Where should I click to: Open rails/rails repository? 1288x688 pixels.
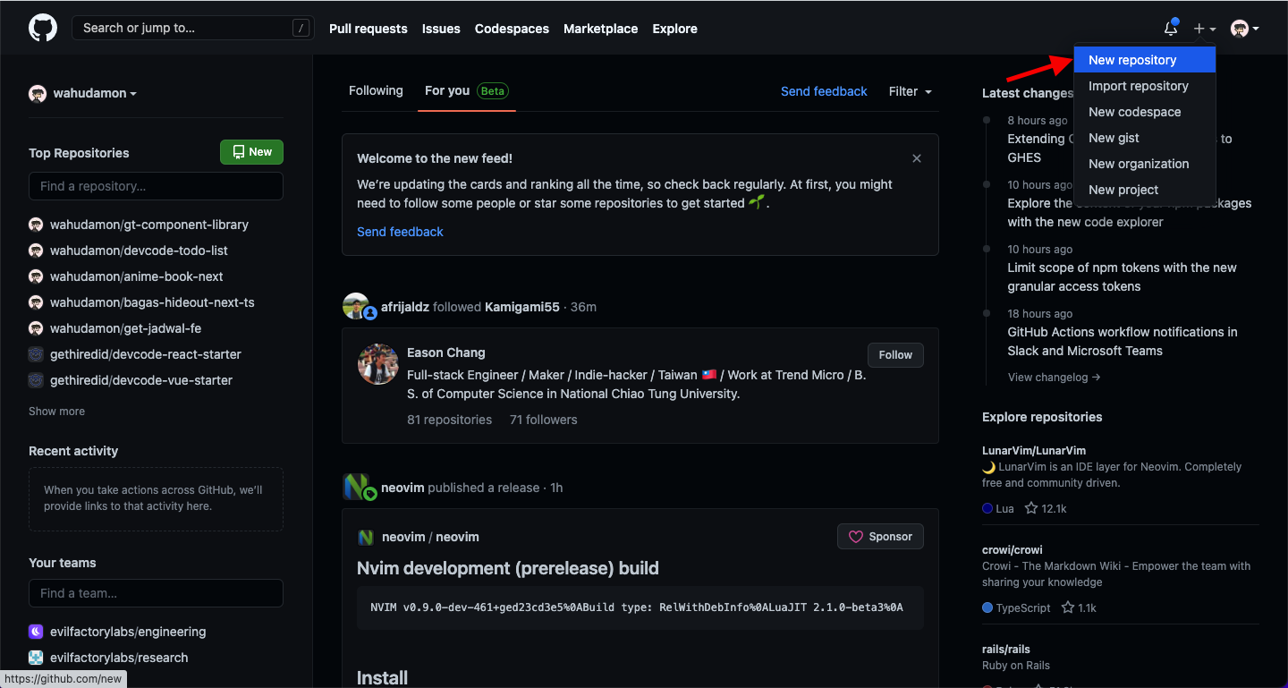(x=1006, y=649)
